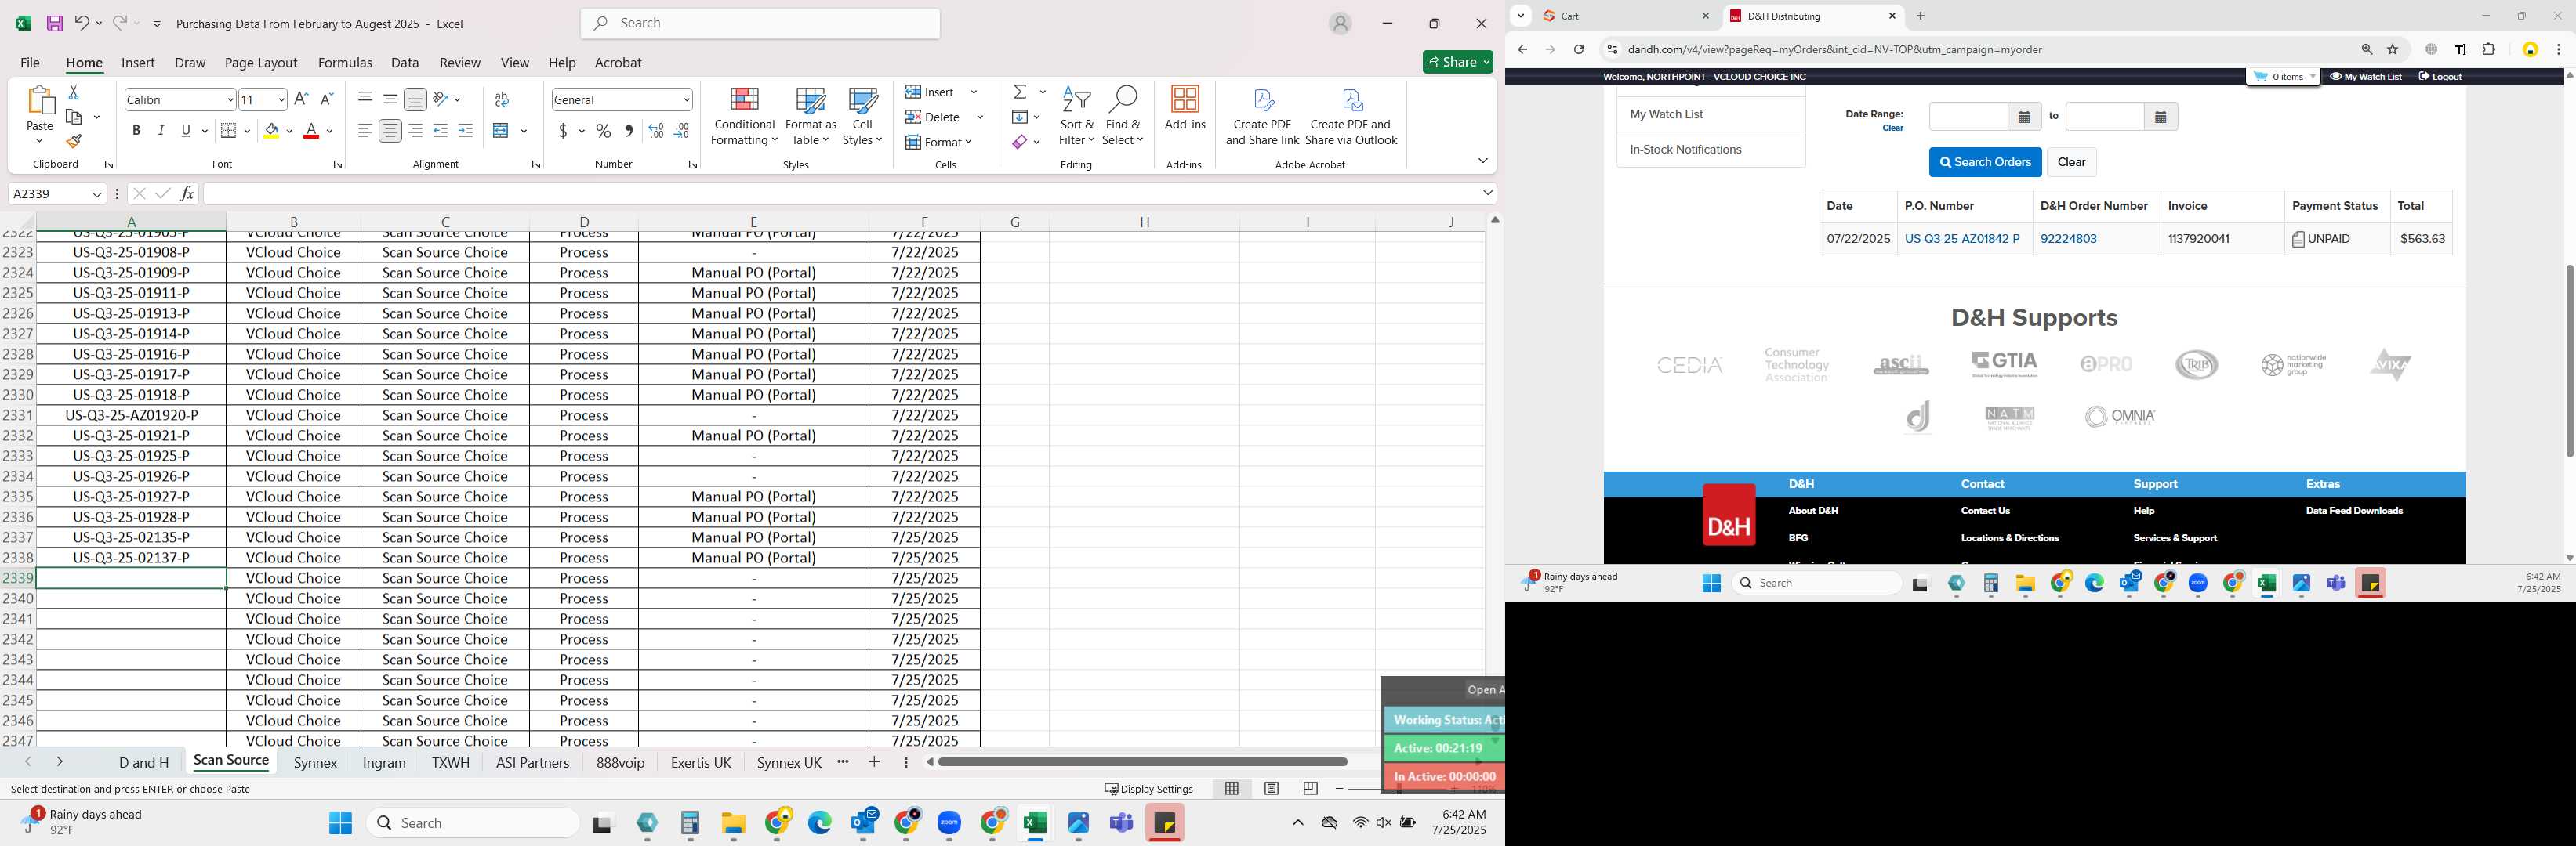This screenshot has width=2576, height=846.
Task: Click Increase Decimal icon
Action: tap(656, 131)
